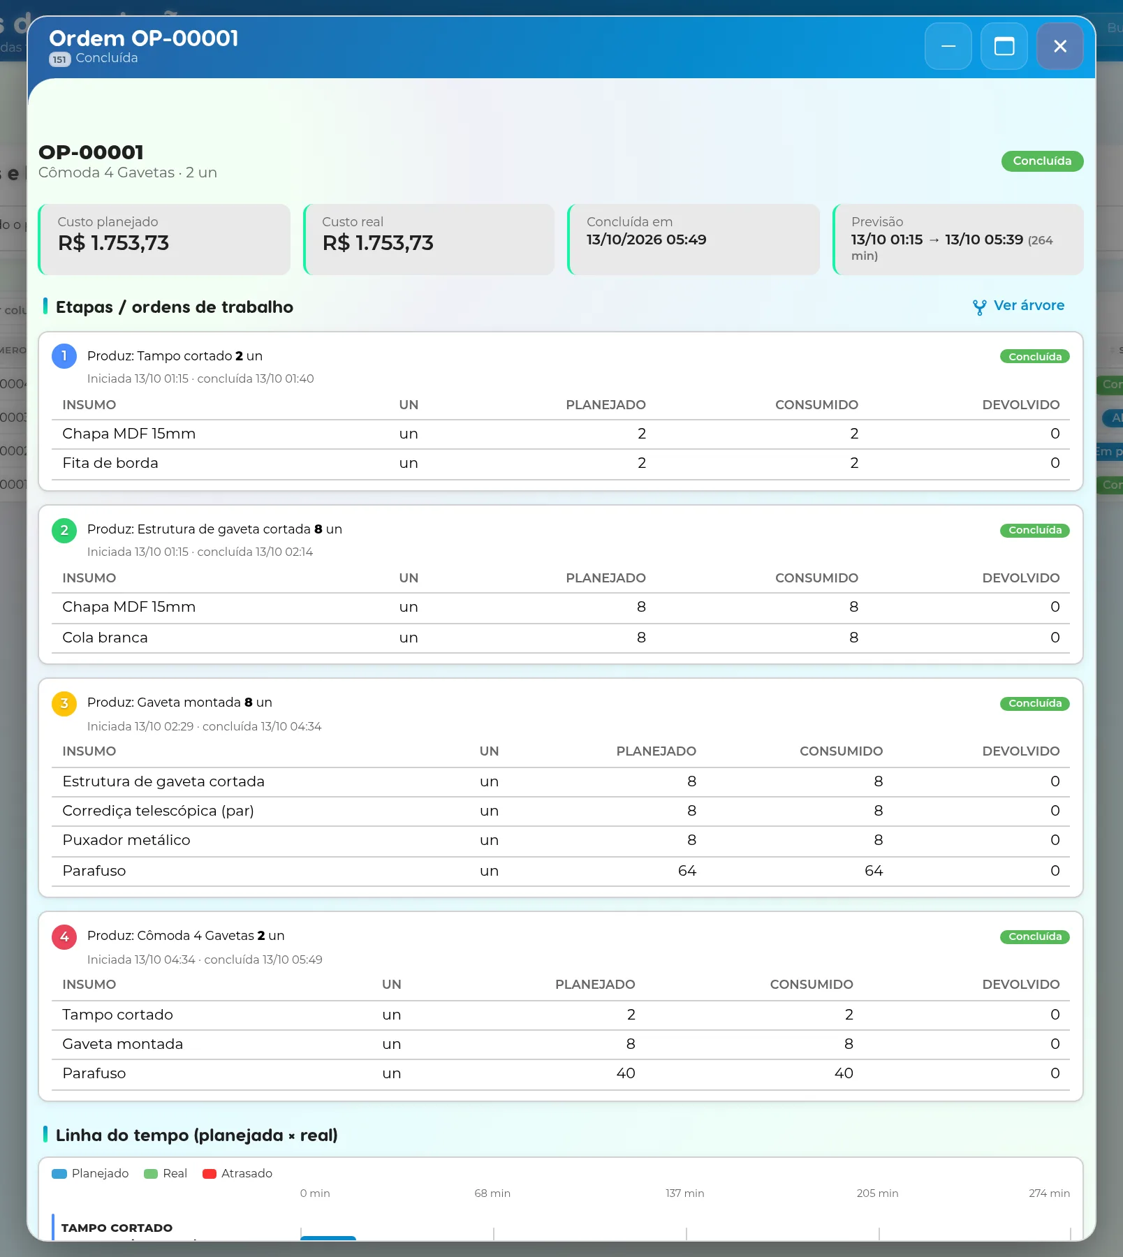Click 'Corrediça telescópica (par)' row

tap(561, 811)
